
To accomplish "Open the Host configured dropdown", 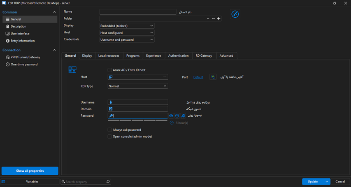I will pos(127,32).
